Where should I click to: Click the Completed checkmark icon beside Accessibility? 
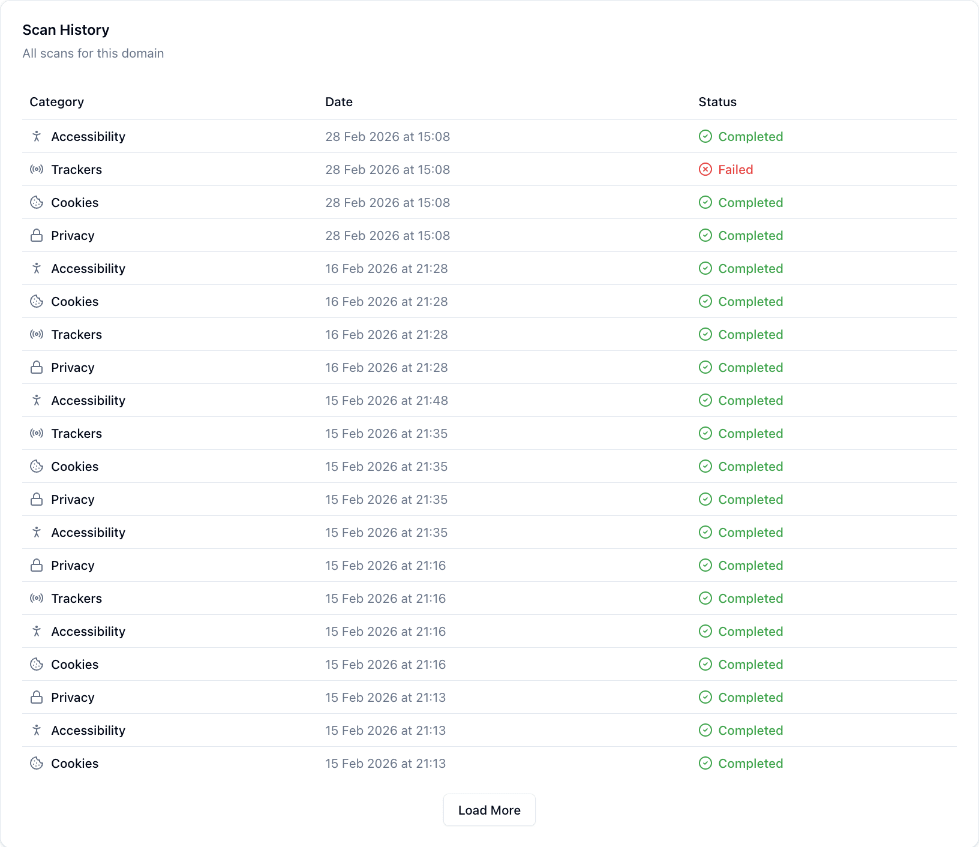coord(705,136)
